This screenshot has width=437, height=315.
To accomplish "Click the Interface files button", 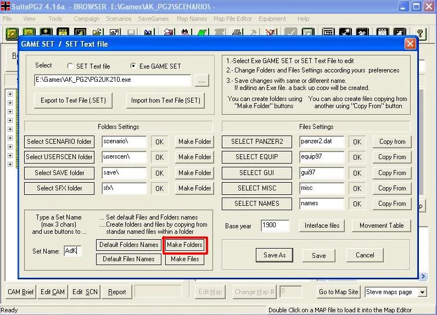I will (x=322, y=226).
